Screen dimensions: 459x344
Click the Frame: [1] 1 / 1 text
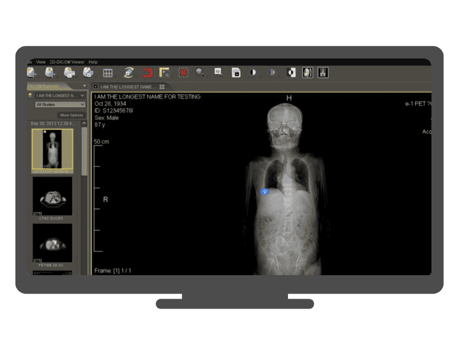112,271
